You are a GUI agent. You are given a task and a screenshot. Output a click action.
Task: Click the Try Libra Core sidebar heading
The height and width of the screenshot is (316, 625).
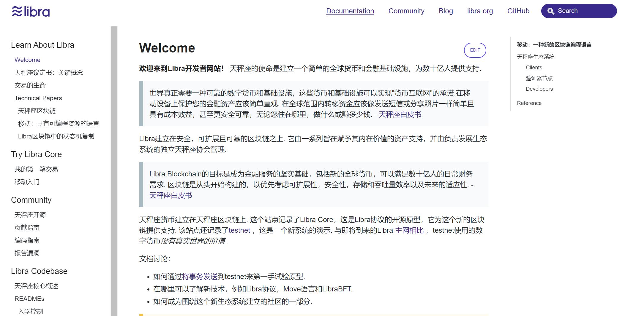pyautogui.click(x=36, y=154)
